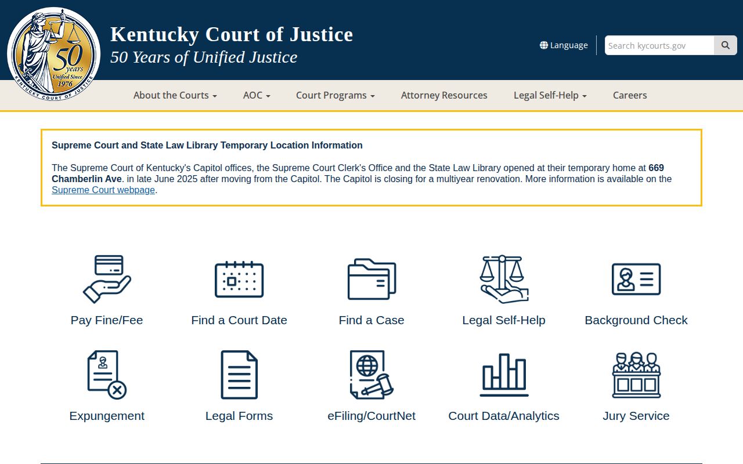The image size is (743, 464).
Task: Follow the Supreme Court webpage link
Action: [103, 190]
